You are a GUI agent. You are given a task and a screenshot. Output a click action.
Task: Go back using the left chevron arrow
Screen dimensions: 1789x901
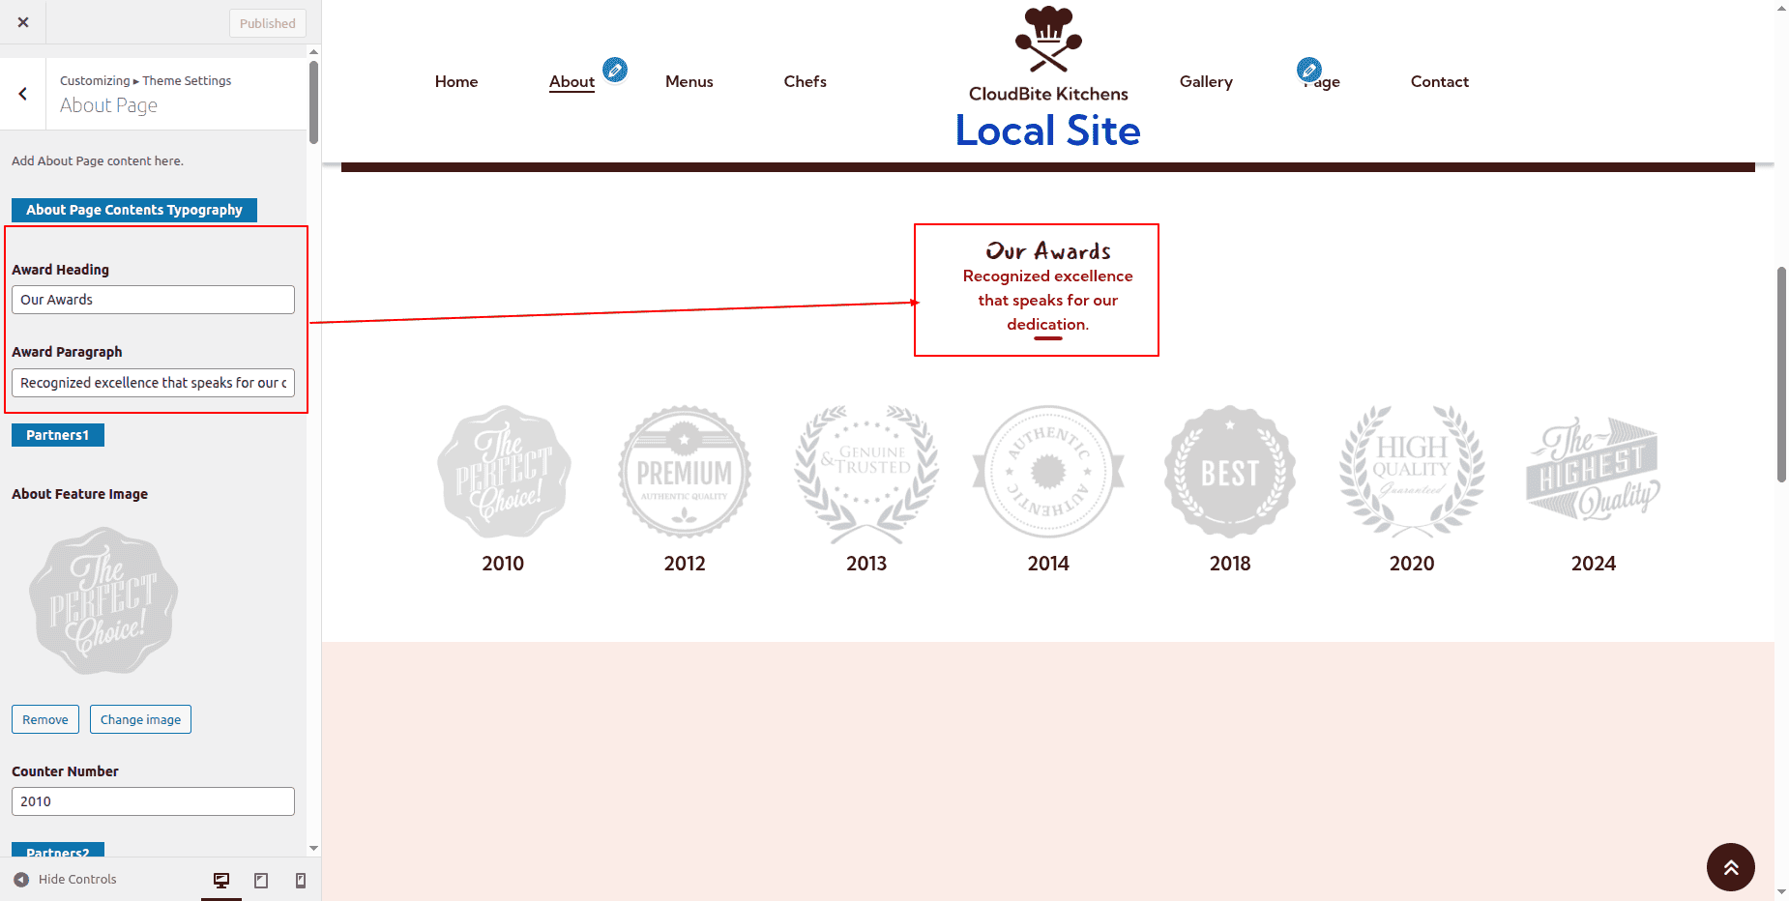pos(23,94)
